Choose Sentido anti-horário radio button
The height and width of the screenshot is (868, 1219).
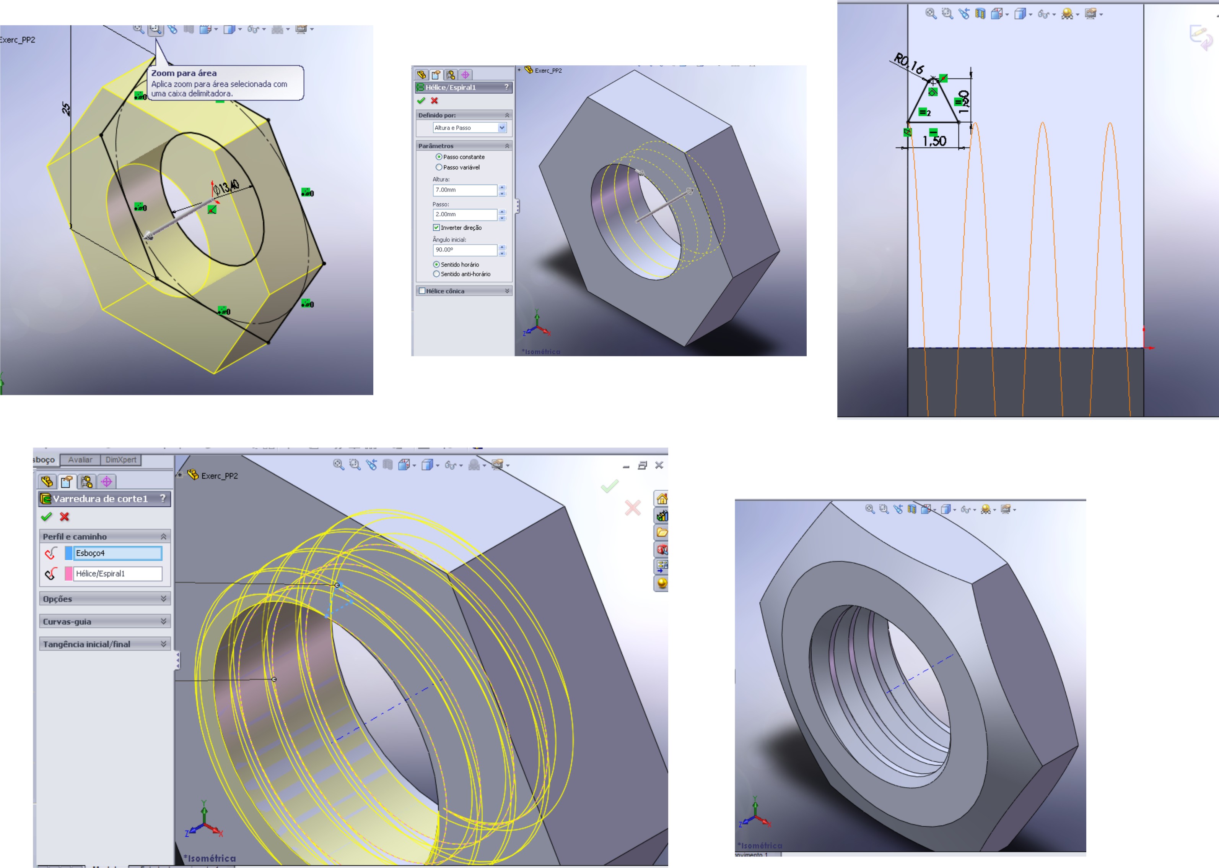tap(436, 274)
